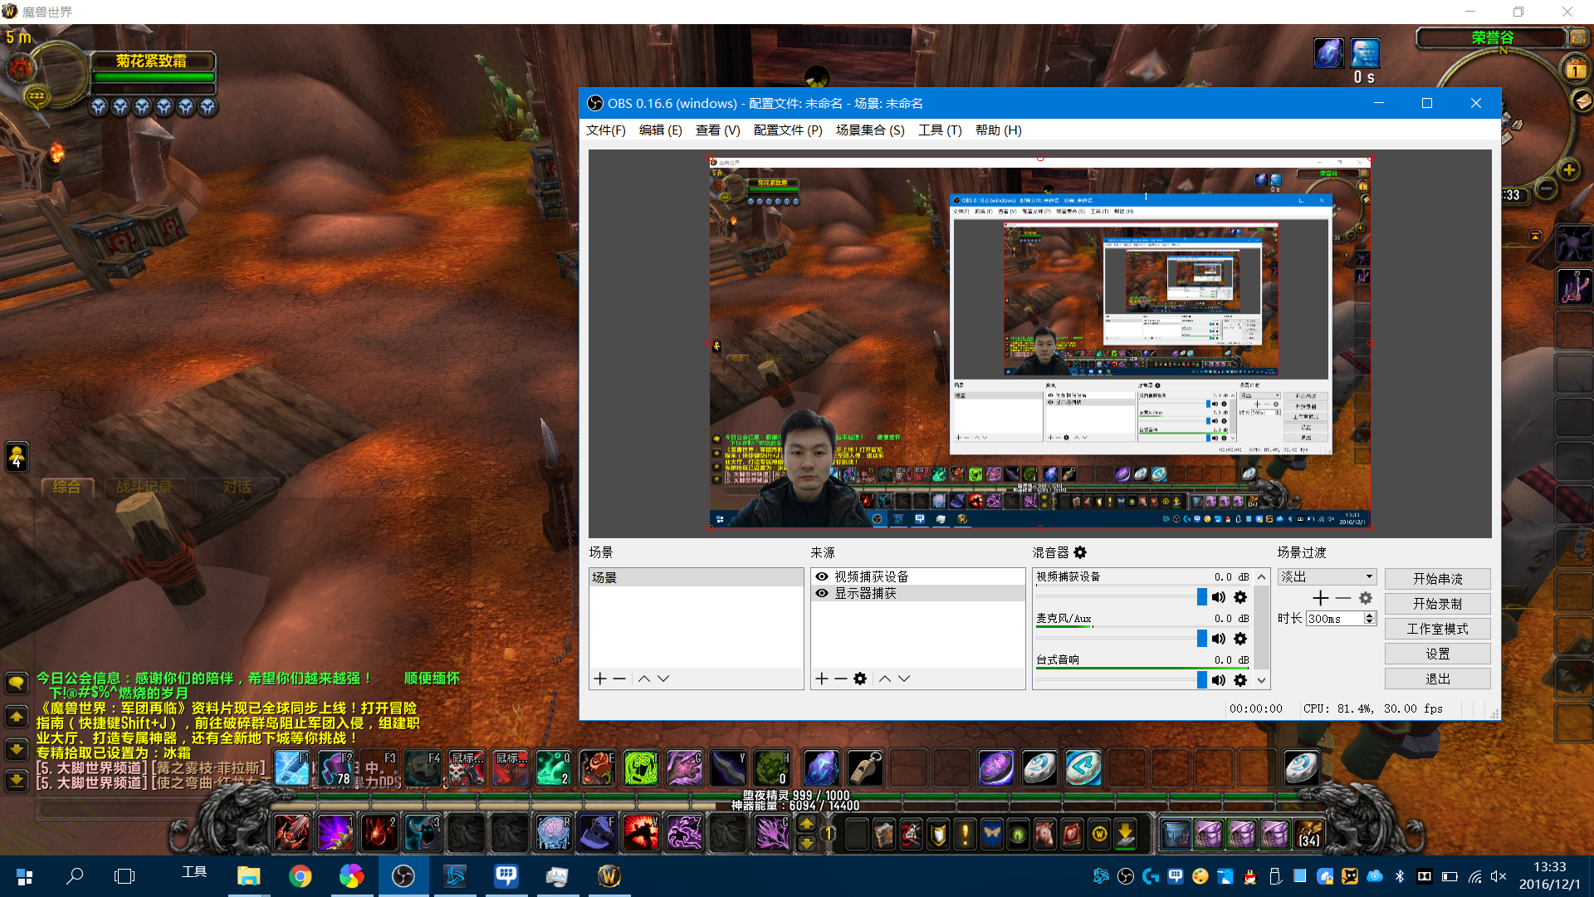The image size is (1594, 897).
Task: Mute 视频捕获设备 audio in mixer
Action: 1218,597
